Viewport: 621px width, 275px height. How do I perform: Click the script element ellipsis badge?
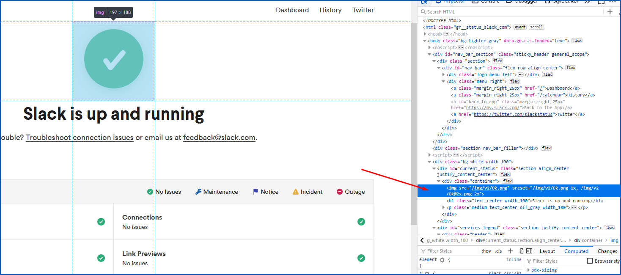point(456,155)
